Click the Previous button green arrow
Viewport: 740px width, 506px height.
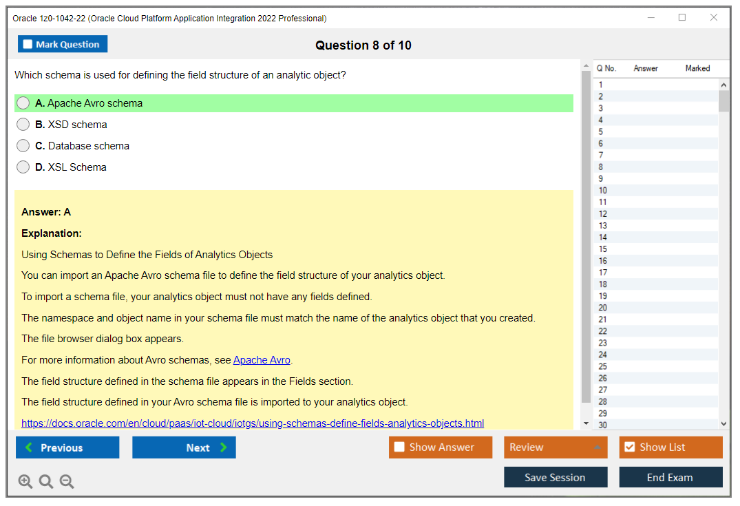coord(29,447)
